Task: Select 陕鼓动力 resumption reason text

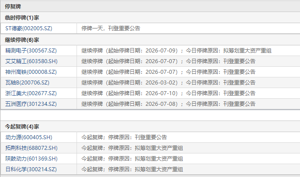Action: click(x=132, y=159)
